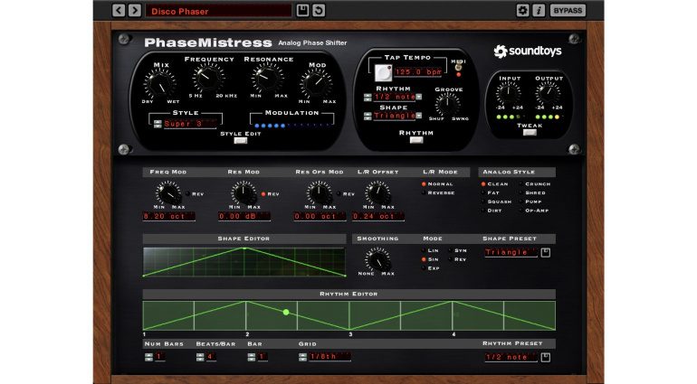697x384 pixels.
Task: Tap the Tap Tempo pad
Action: coord(383,73)
